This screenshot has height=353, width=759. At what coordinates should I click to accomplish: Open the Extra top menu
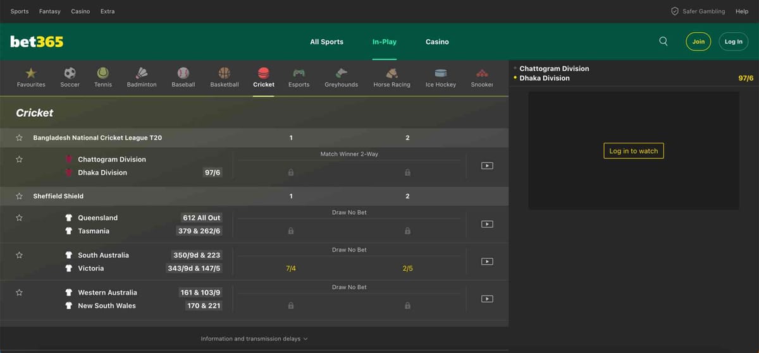pyautogui.click(x=108, y=11)
